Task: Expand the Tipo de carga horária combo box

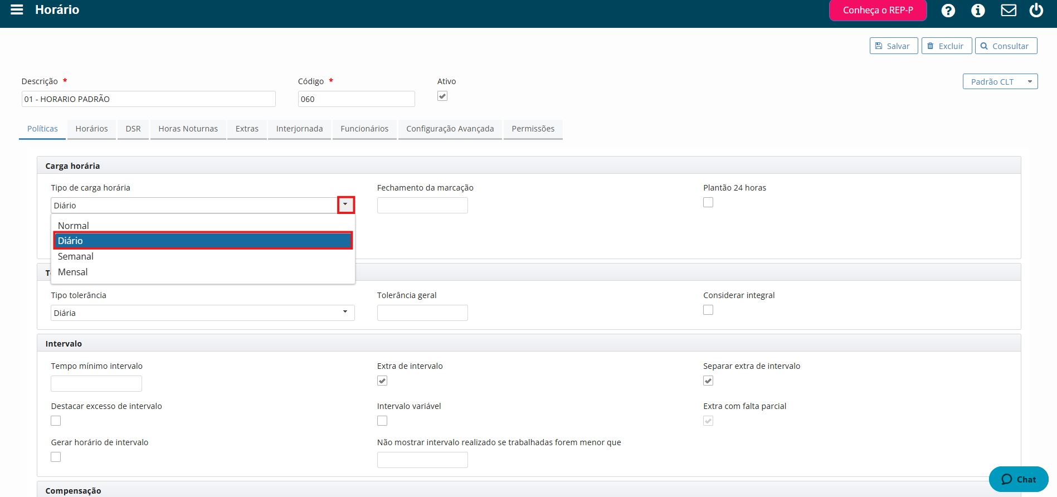Action: [x=345, y=205]
